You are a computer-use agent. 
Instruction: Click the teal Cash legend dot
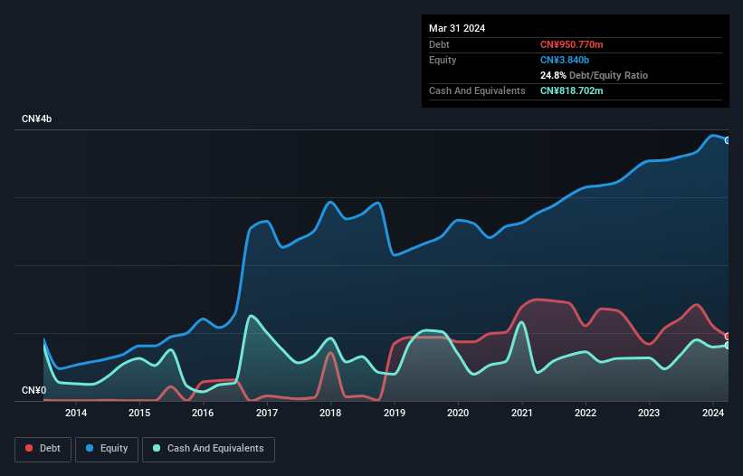(x=157, y=448)
